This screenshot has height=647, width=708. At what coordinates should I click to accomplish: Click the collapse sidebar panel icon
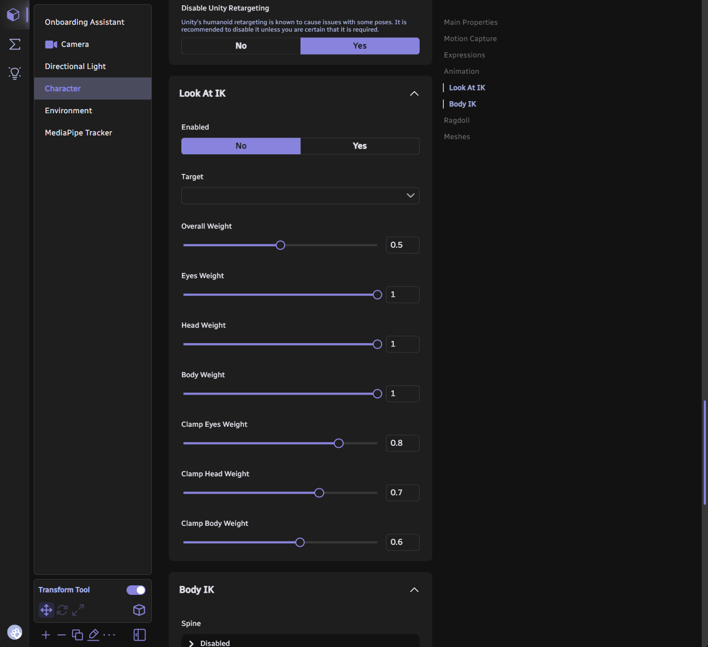pos(140,635)
